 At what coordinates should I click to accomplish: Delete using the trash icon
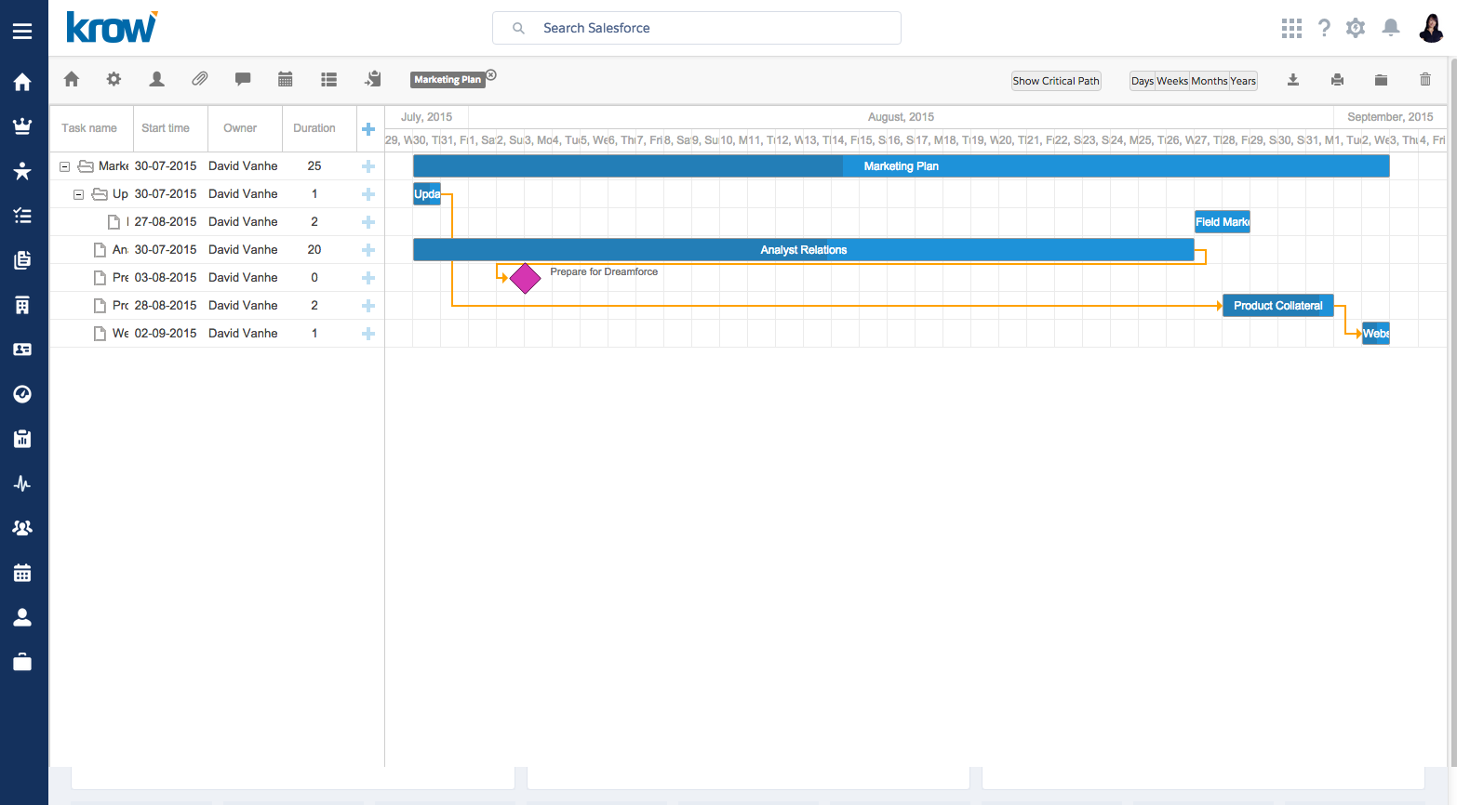coord(1425,80)
